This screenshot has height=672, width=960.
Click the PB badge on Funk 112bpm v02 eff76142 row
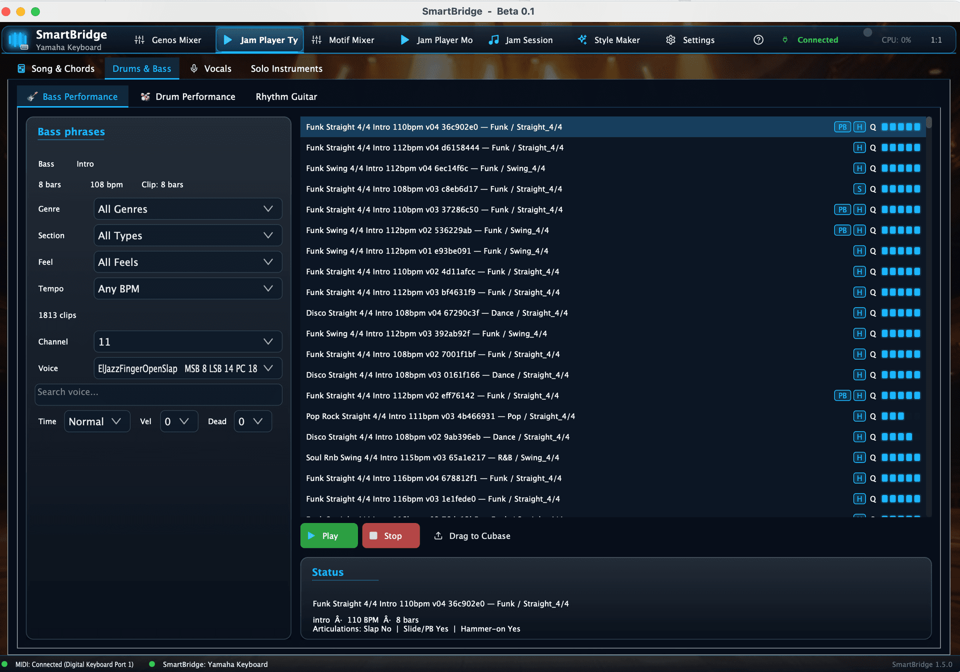[x=842, y=395]
